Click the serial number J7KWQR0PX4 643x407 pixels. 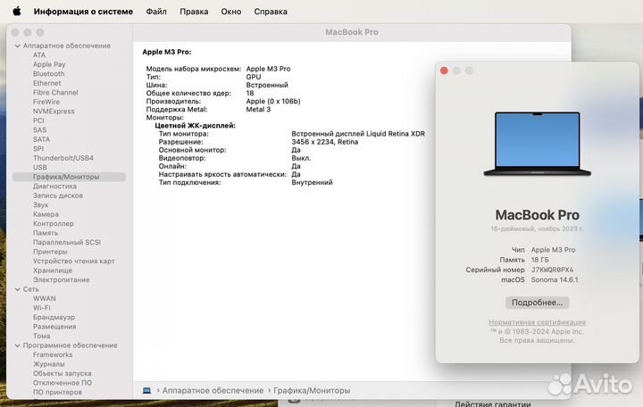(x=552, y=270)
